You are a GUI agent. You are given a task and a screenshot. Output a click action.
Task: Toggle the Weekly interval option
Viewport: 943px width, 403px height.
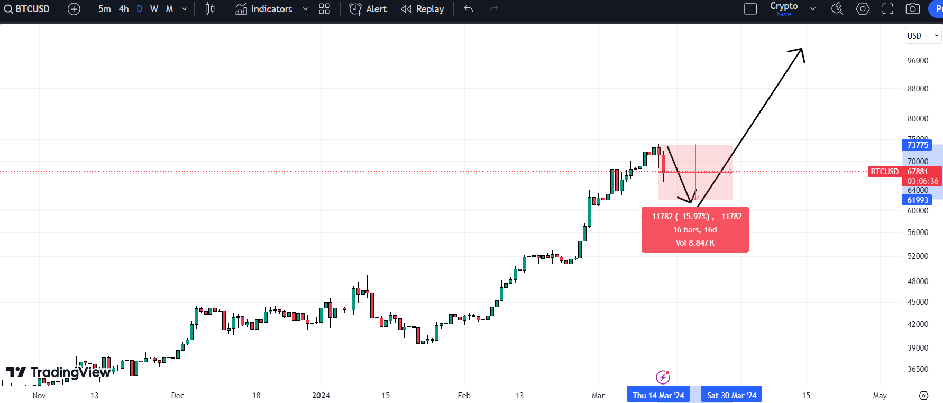[x=154, y=9]
